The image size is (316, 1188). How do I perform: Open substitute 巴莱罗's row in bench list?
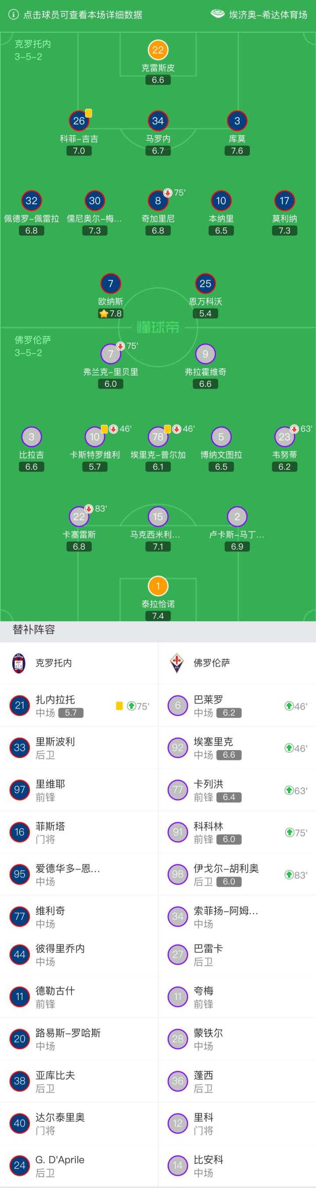[x=237, y=706]
